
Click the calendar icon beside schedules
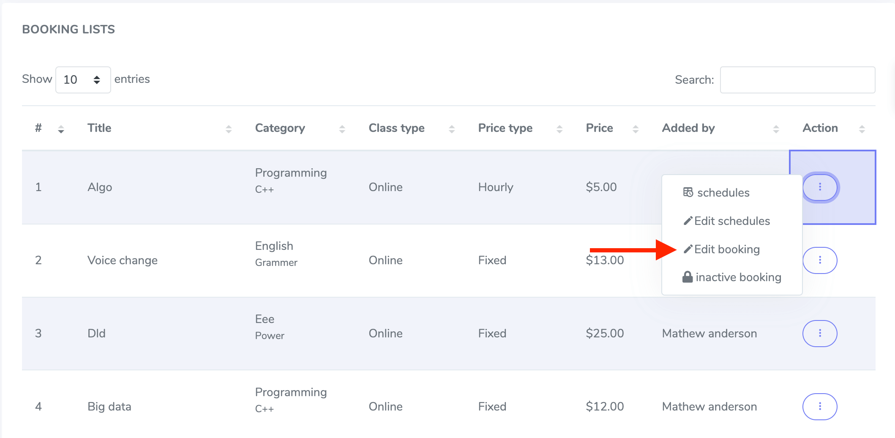687,192
